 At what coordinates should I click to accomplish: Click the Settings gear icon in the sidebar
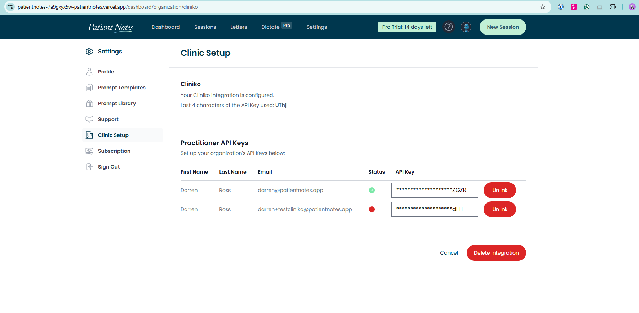click(x=89, y=52)
